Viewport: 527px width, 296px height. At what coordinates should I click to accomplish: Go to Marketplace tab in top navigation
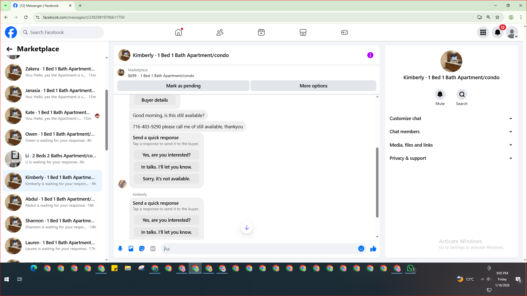point(303,32)
